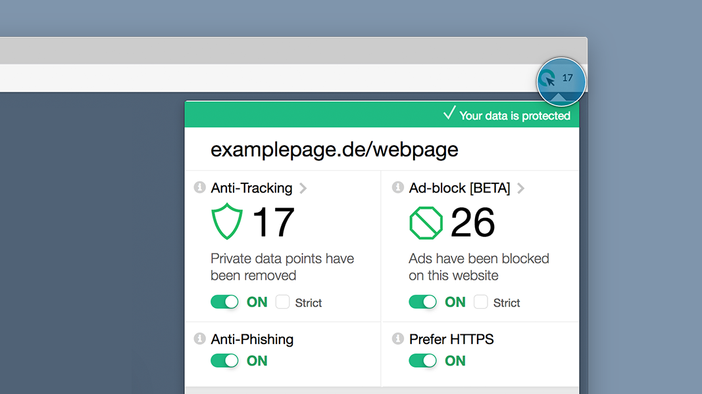Open the Ad-block [BETA] section title
The image size is (702, 394).
pyautogui.click(x=459, y=188)
